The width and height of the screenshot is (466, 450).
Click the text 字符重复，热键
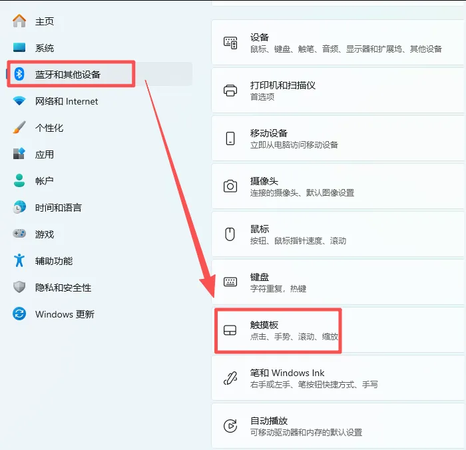click(x=278, y=289)
